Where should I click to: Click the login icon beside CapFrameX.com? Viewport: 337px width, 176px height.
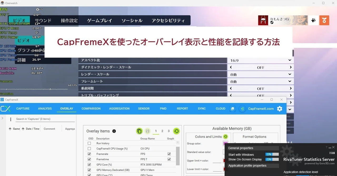[242, 109]
